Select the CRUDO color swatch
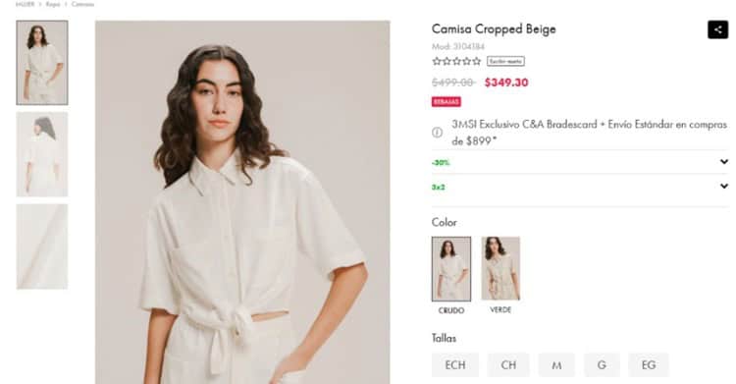 (451, 269)
